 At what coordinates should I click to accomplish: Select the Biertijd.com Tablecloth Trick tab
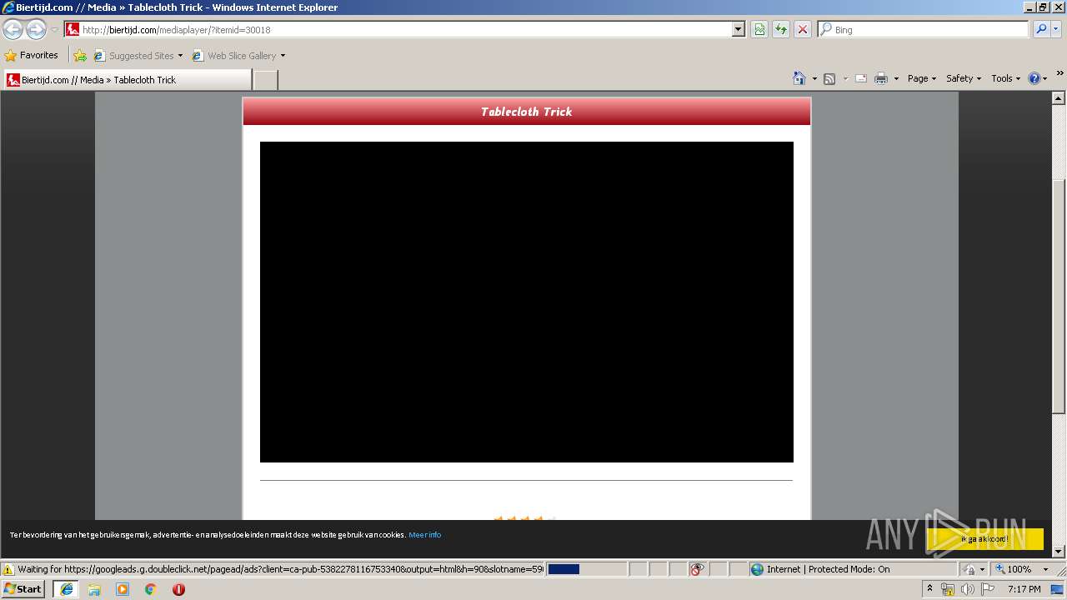click(x=128, y=80)
